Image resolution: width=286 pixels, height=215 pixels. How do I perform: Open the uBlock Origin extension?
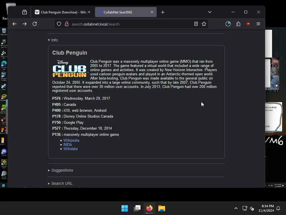click(x=248, y=24)
